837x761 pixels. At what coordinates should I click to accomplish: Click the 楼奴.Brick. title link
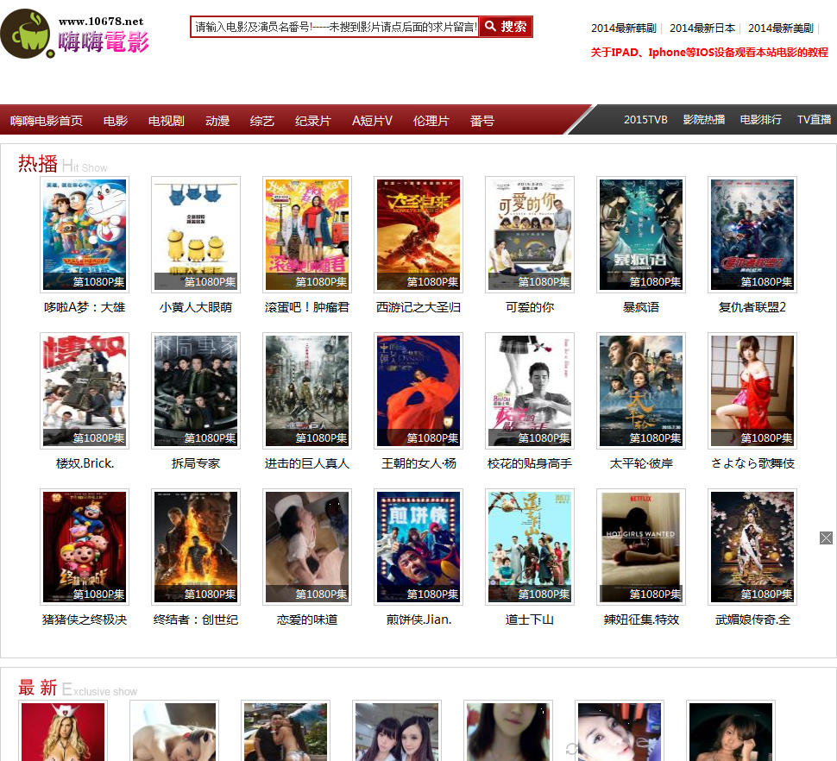point(85,463)
